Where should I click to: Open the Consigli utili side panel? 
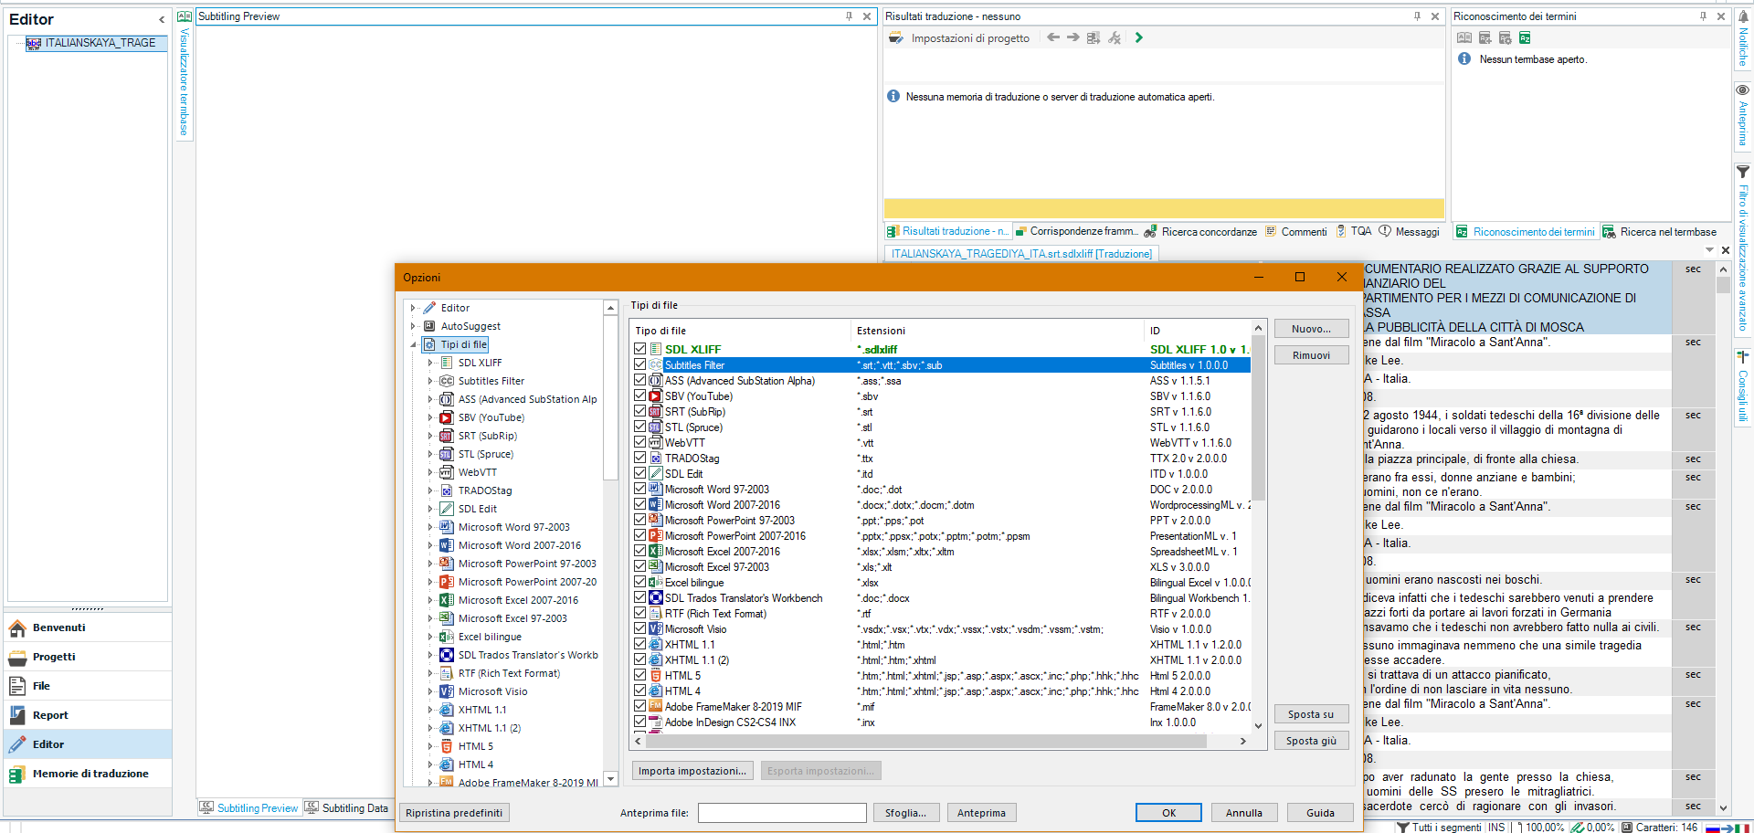[1743, 387]
